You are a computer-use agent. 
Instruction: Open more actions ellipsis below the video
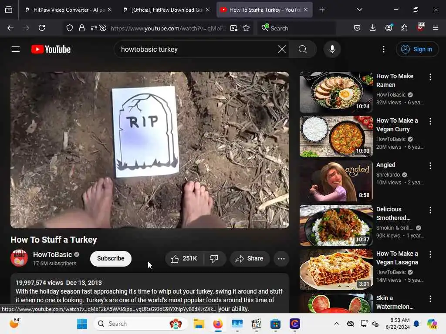tap(281, 258)
